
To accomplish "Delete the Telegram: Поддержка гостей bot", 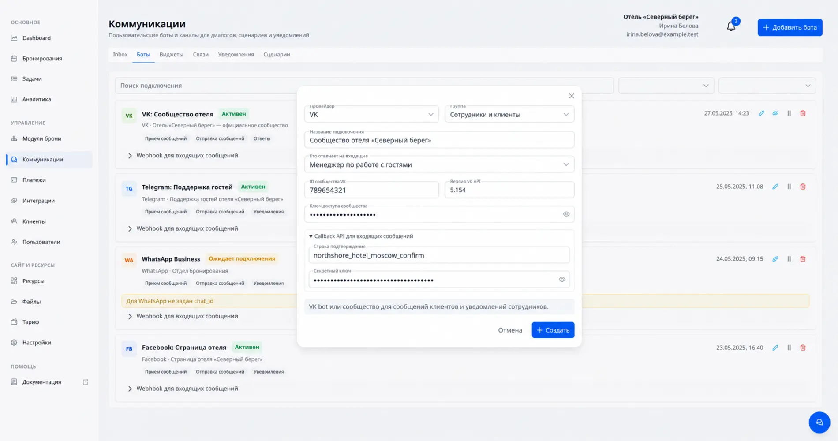I will pyautogui.click(x=803, y=187).
